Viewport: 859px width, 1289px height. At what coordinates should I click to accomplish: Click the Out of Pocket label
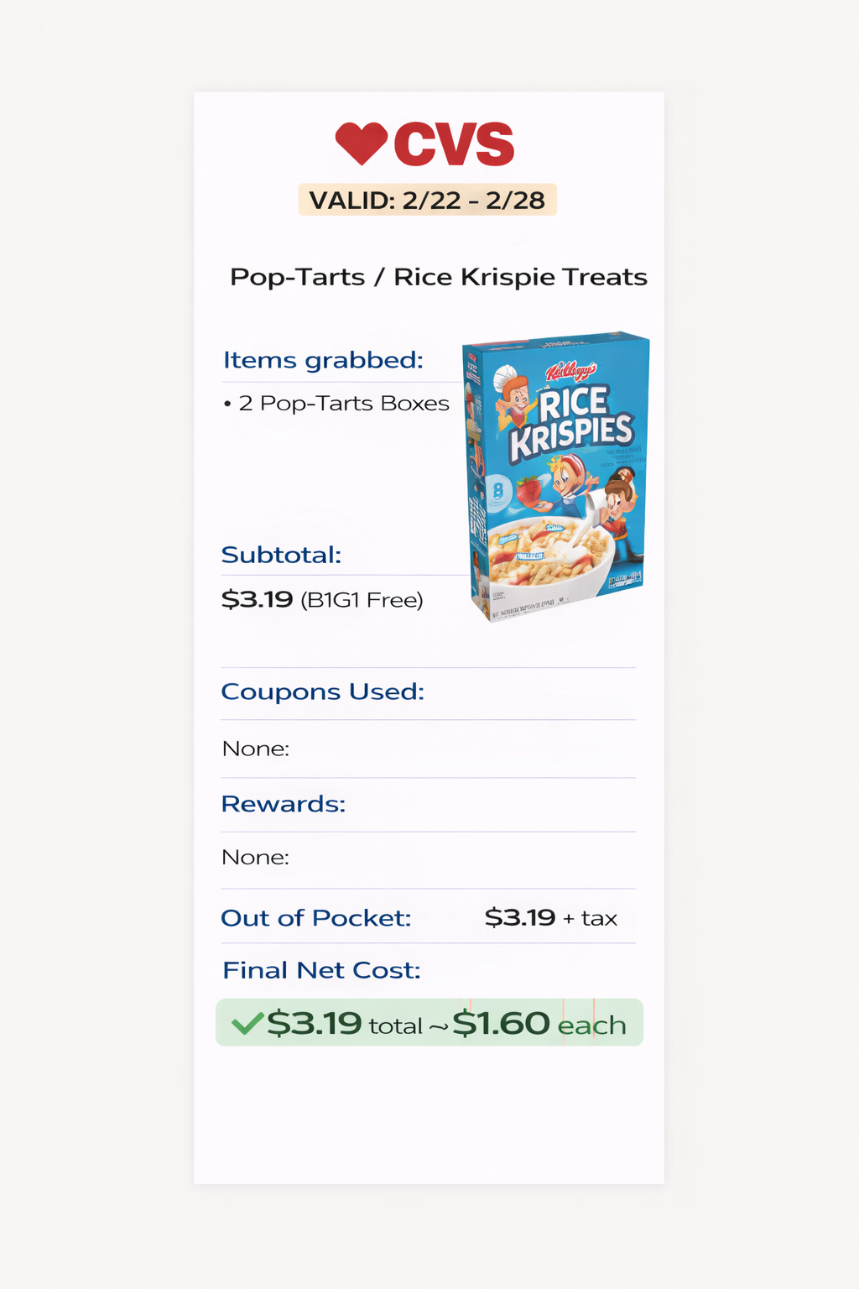pos(315,918)
